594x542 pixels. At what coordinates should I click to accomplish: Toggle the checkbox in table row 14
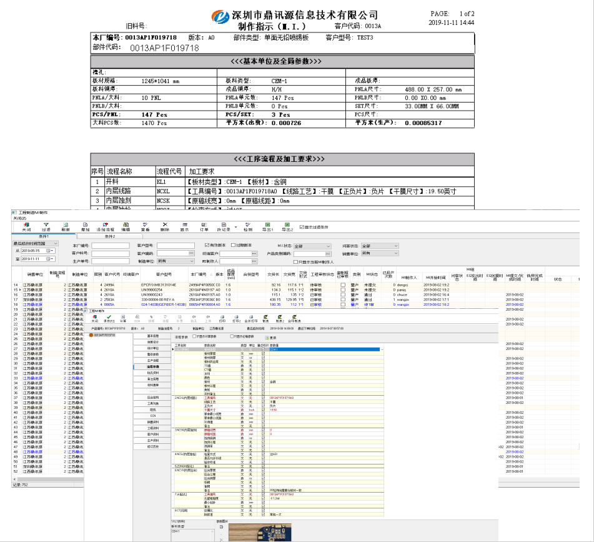click(x=343, y=284)
